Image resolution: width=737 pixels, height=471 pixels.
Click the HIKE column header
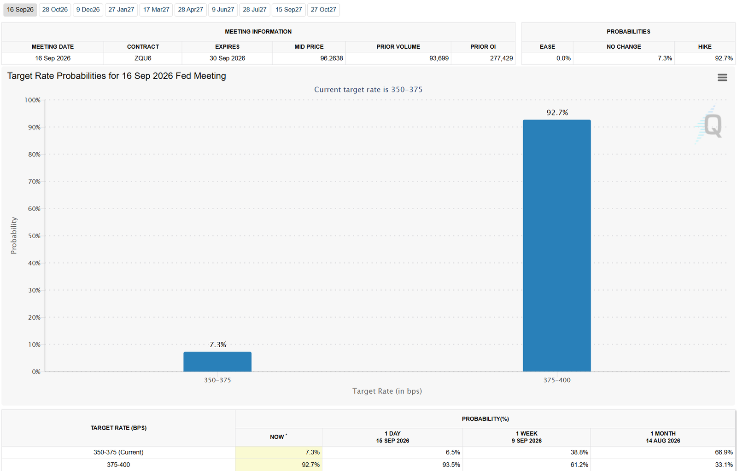[705, 47]
